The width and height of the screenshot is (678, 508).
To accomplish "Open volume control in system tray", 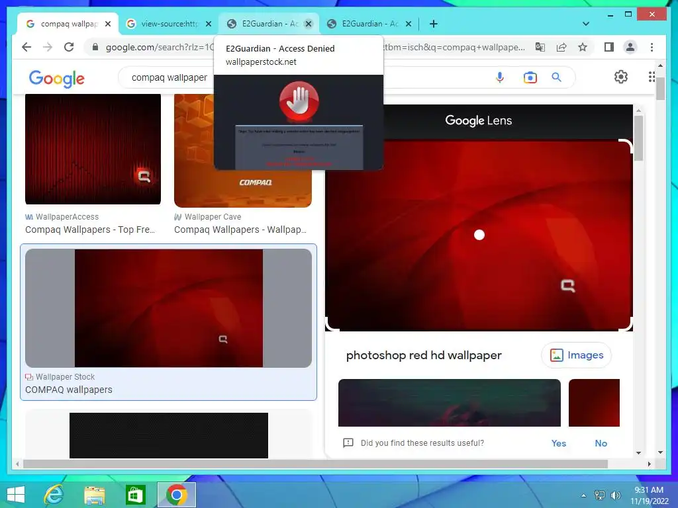I will coord(615,495).
